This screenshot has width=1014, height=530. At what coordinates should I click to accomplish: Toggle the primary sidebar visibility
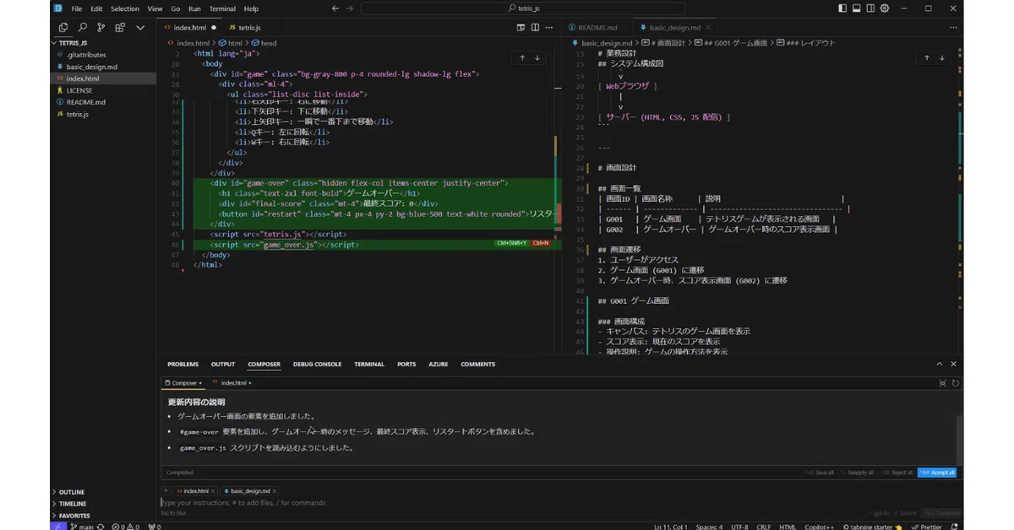coord(842,8)
